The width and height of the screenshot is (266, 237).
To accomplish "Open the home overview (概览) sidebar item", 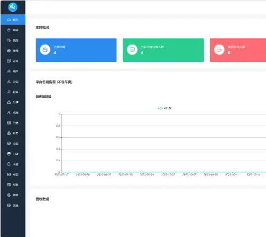I will point(13,20).
